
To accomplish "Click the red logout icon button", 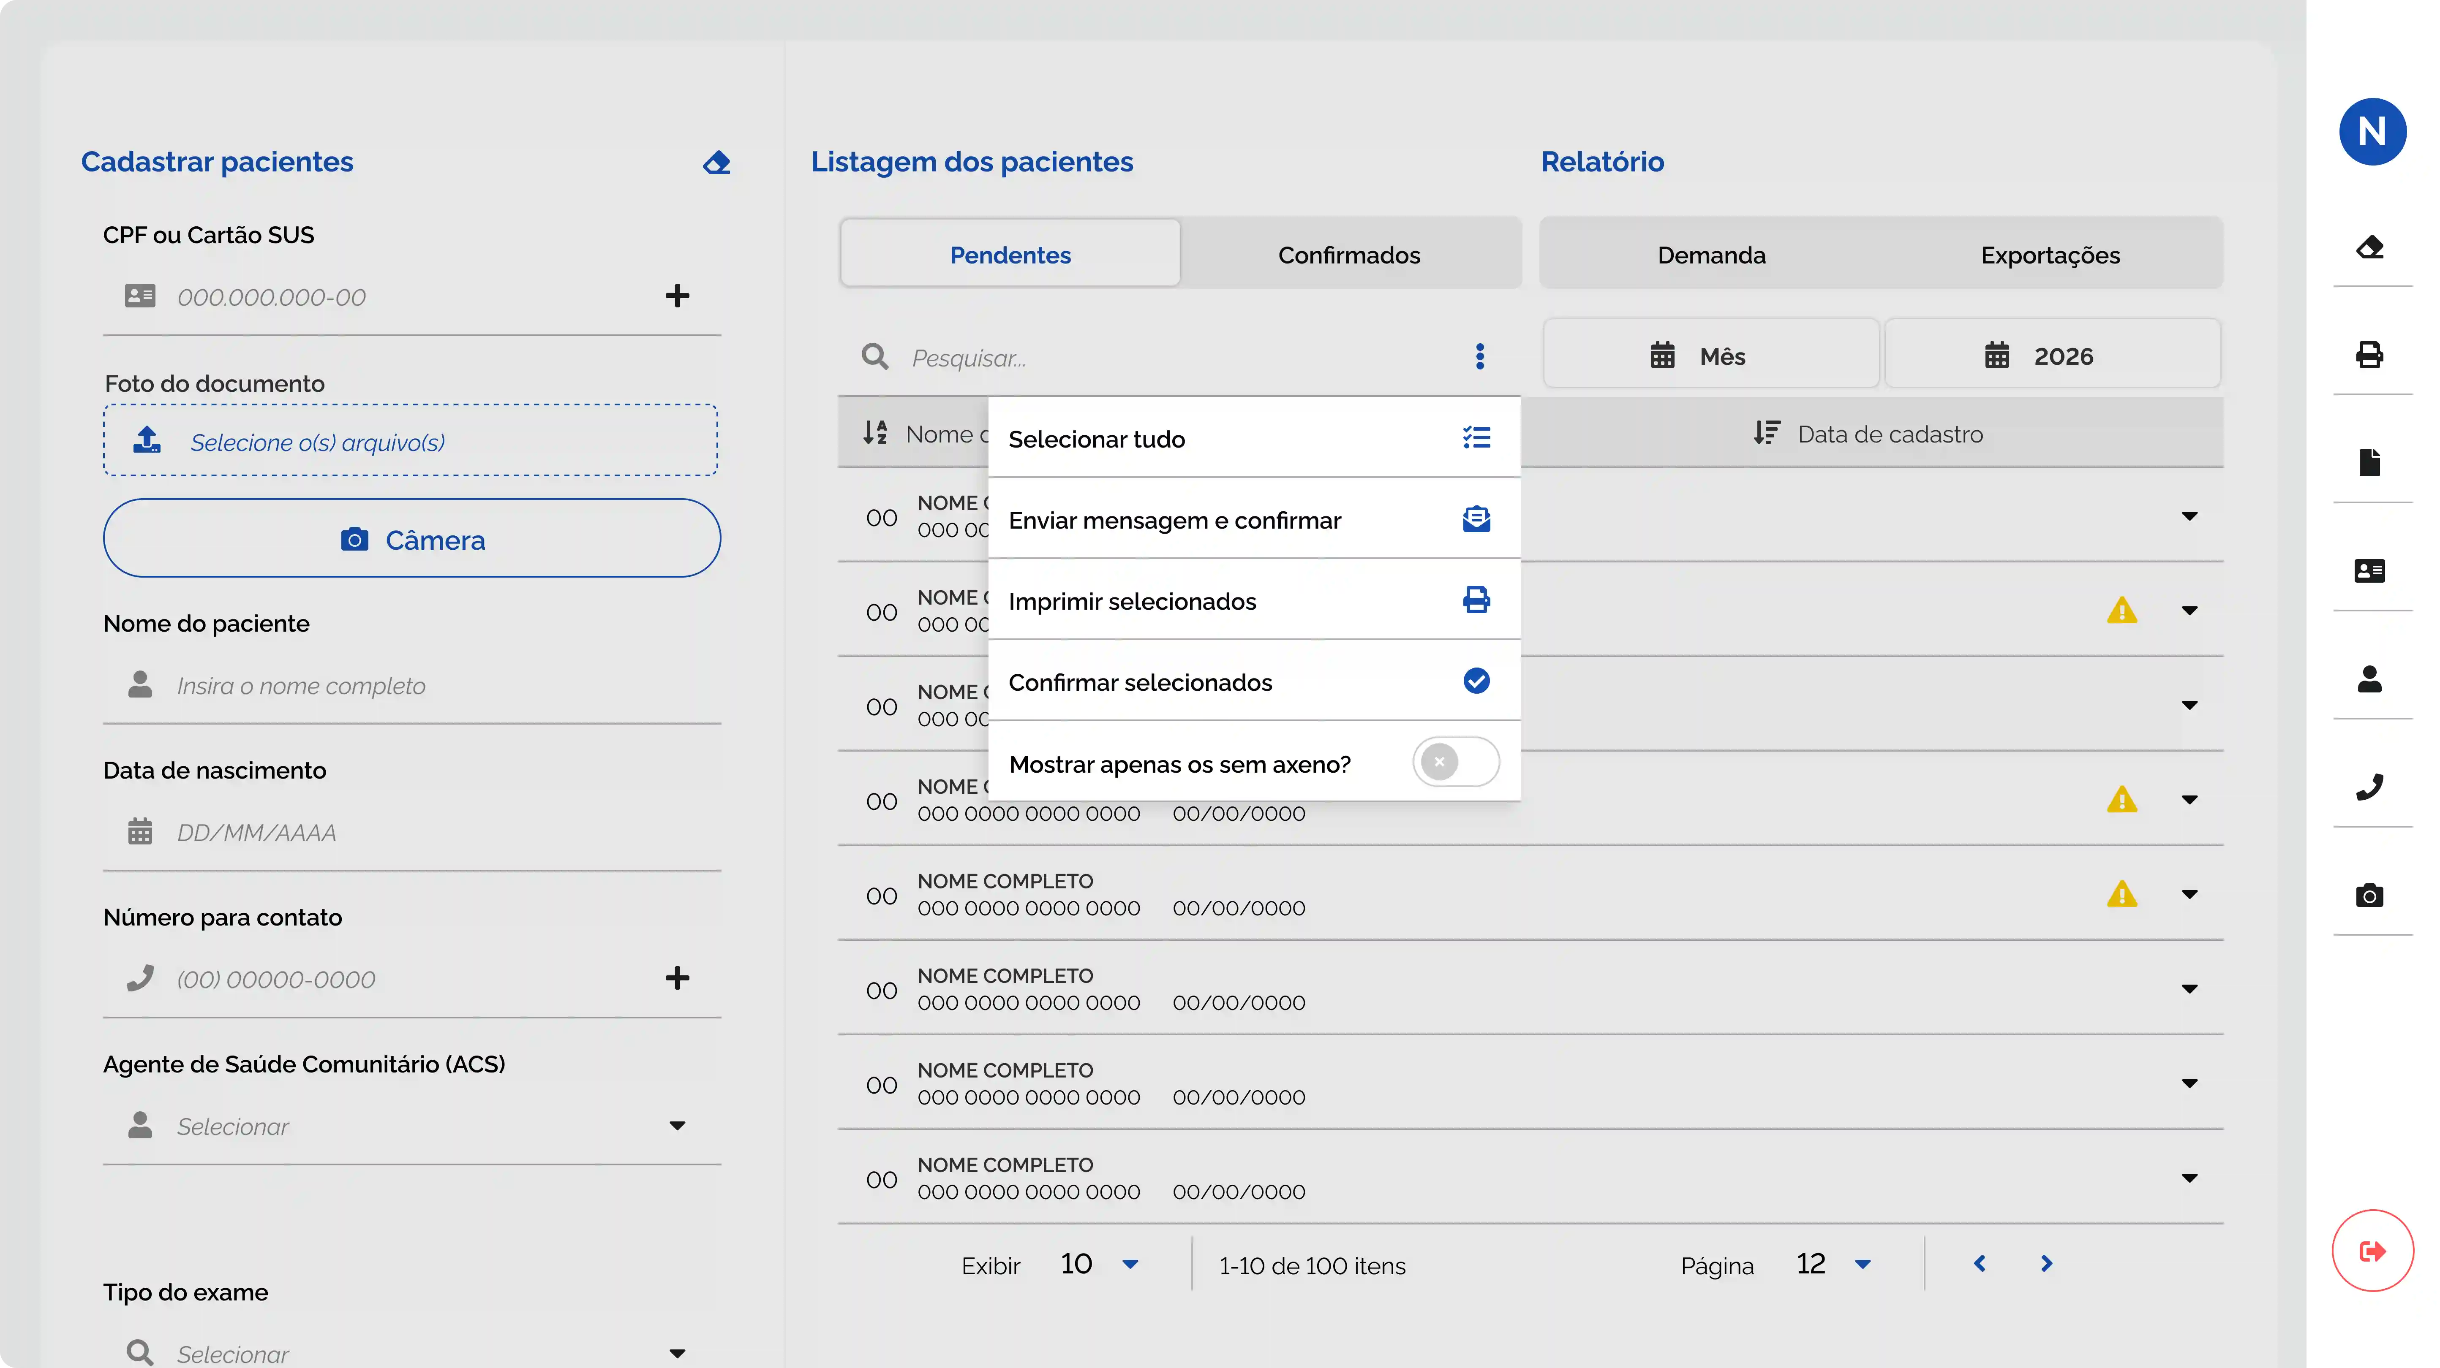I will point(2372,1251).
